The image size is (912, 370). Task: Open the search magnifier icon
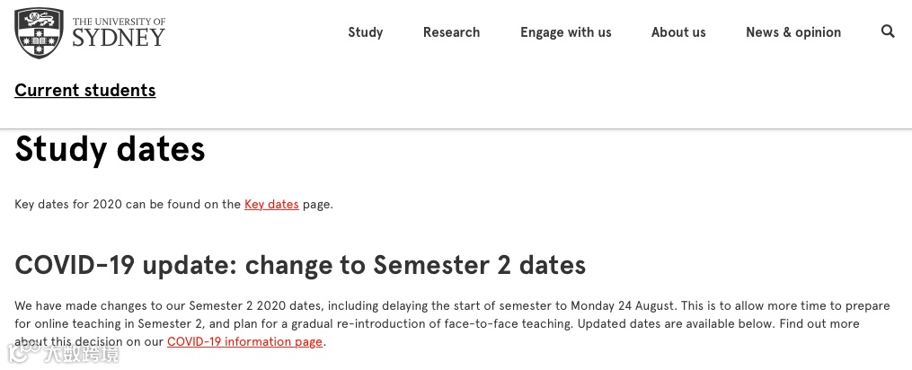(x=888, y=31)
